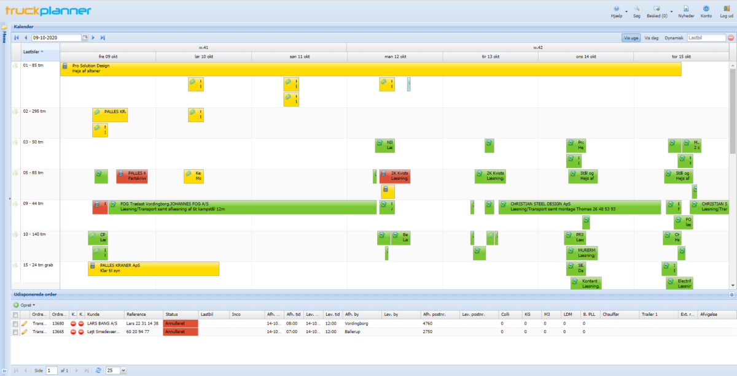Screen dimensions: 737x376
Task: Open Nyheder news page
Action: pos(686,11)
